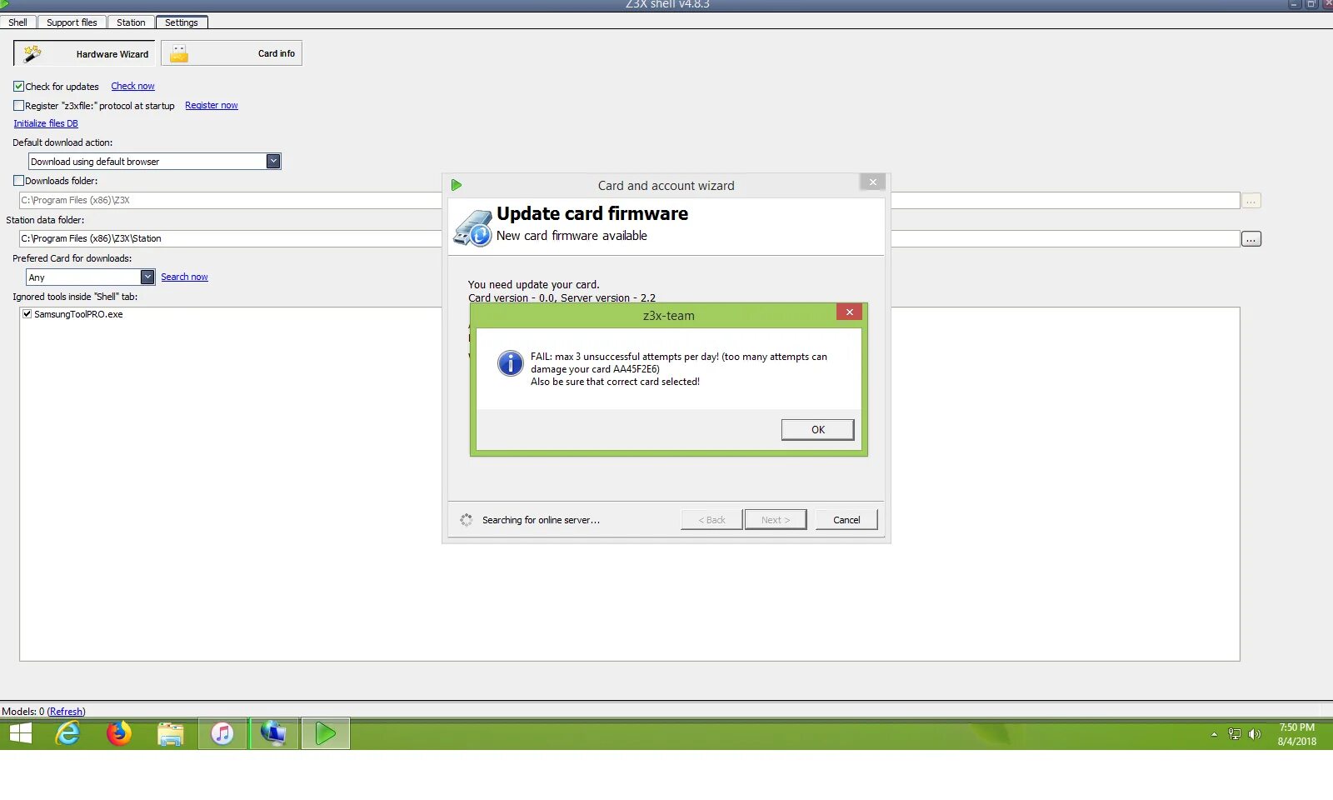This screenshot has height=800, width=1333.
Task: Close the Card and account wizard window
Action: tap(872, 182)
